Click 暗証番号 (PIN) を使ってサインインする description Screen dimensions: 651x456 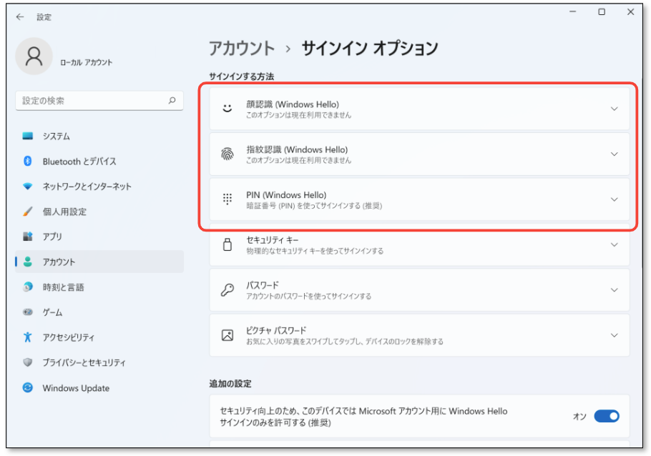(314, 206)
